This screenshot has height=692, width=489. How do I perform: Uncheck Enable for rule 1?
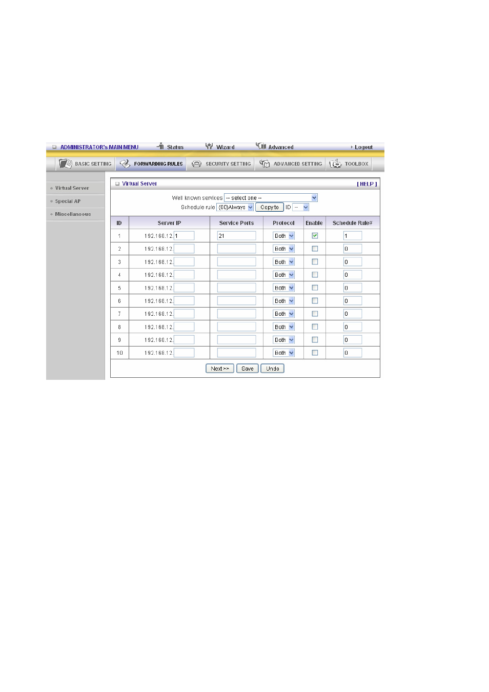click(315, 236)
